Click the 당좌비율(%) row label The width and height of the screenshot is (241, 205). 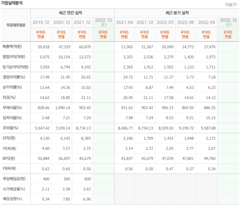click(x=12, y=117)
